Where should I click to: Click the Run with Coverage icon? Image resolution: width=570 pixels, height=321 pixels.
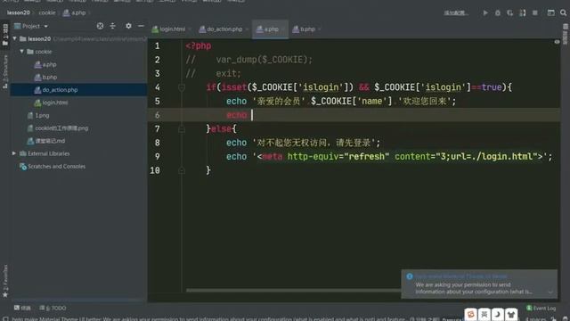[510, 12]
